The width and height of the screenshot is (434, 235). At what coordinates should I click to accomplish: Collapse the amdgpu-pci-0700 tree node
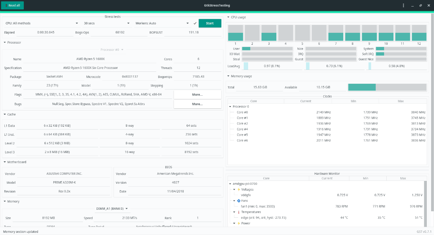[230, 184]
